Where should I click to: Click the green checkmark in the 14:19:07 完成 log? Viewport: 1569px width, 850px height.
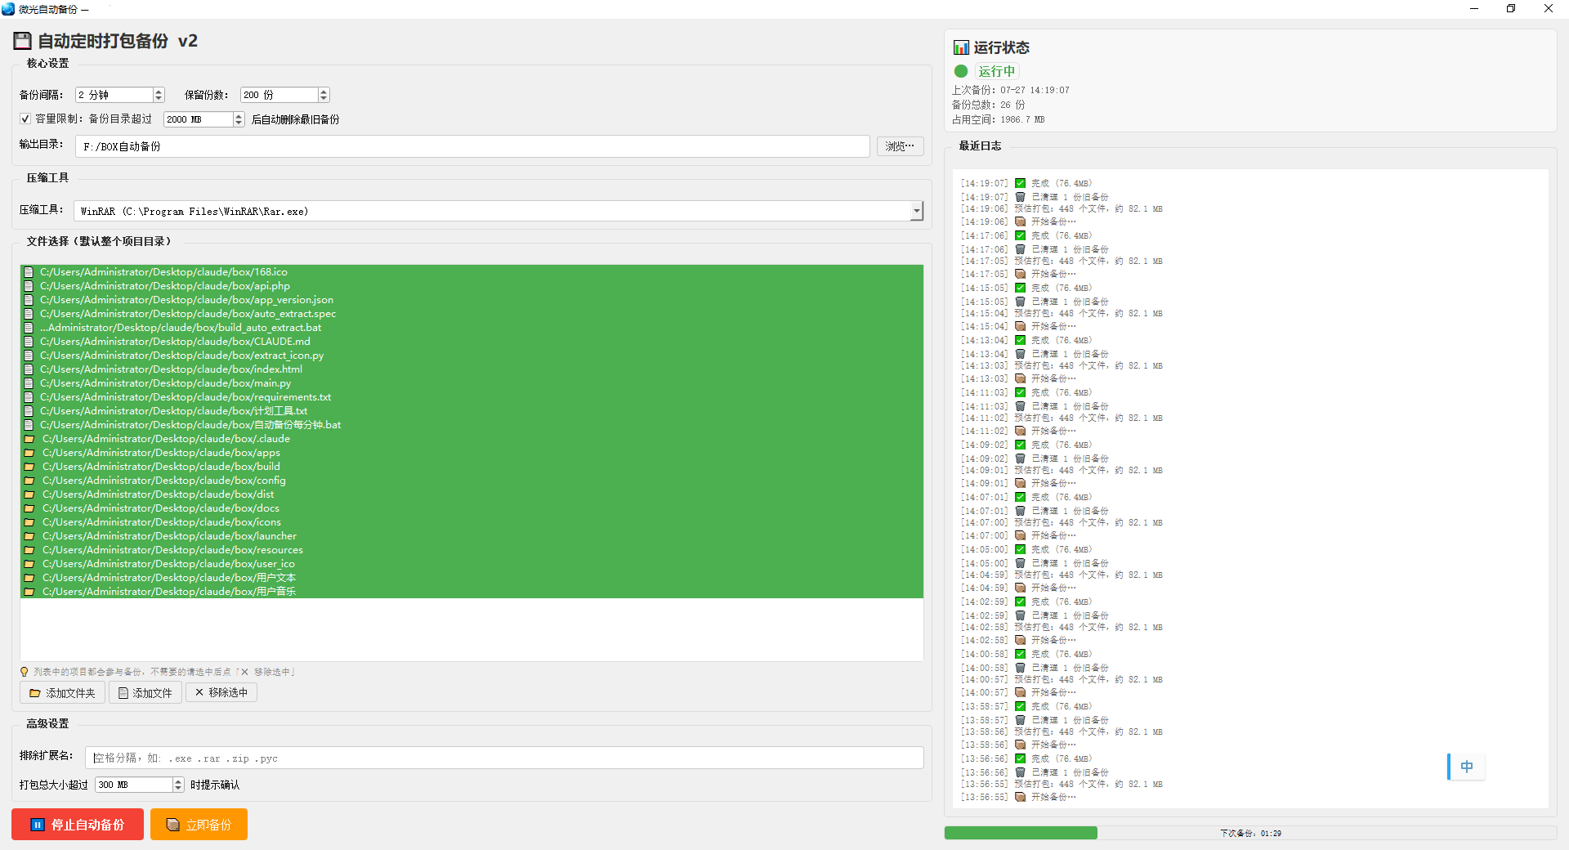pyautogui.click(x=1020, y=183)
